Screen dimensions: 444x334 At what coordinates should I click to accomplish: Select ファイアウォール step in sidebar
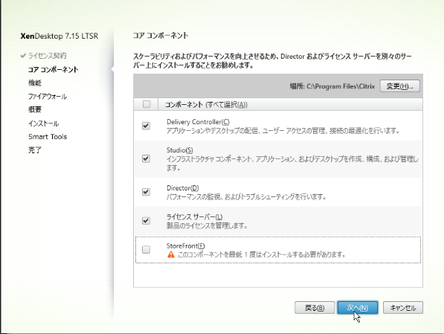click(48, 96)
